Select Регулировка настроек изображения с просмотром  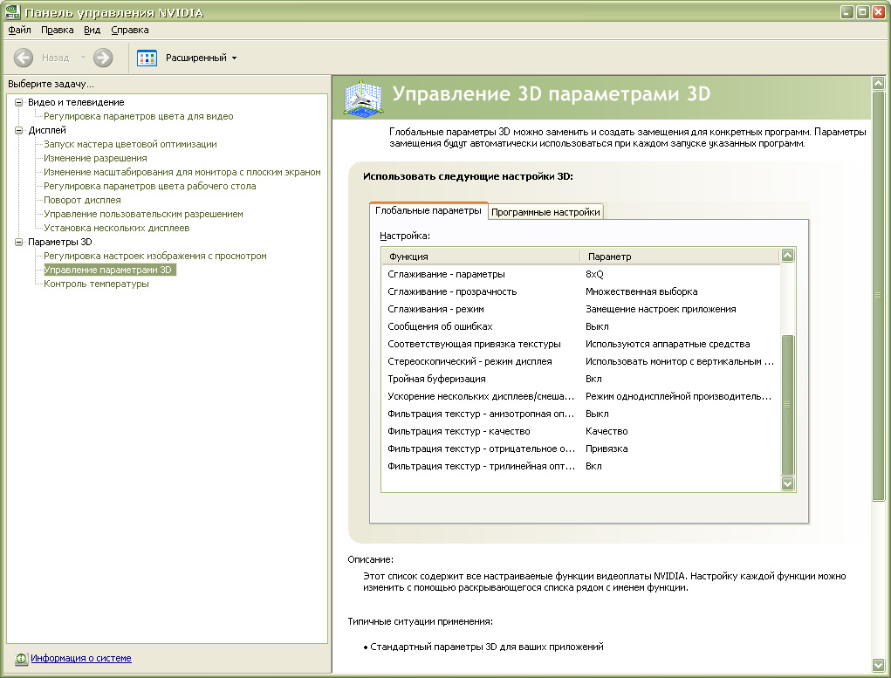[x=155, y=256]
